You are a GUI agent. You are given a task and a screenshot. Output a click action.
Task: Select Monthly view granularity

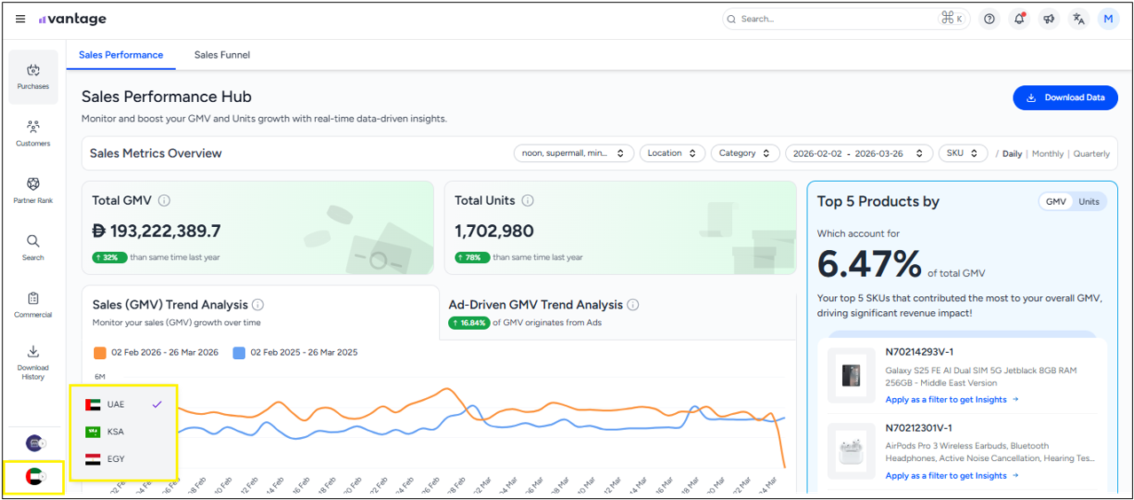[x=1047, y=154]
